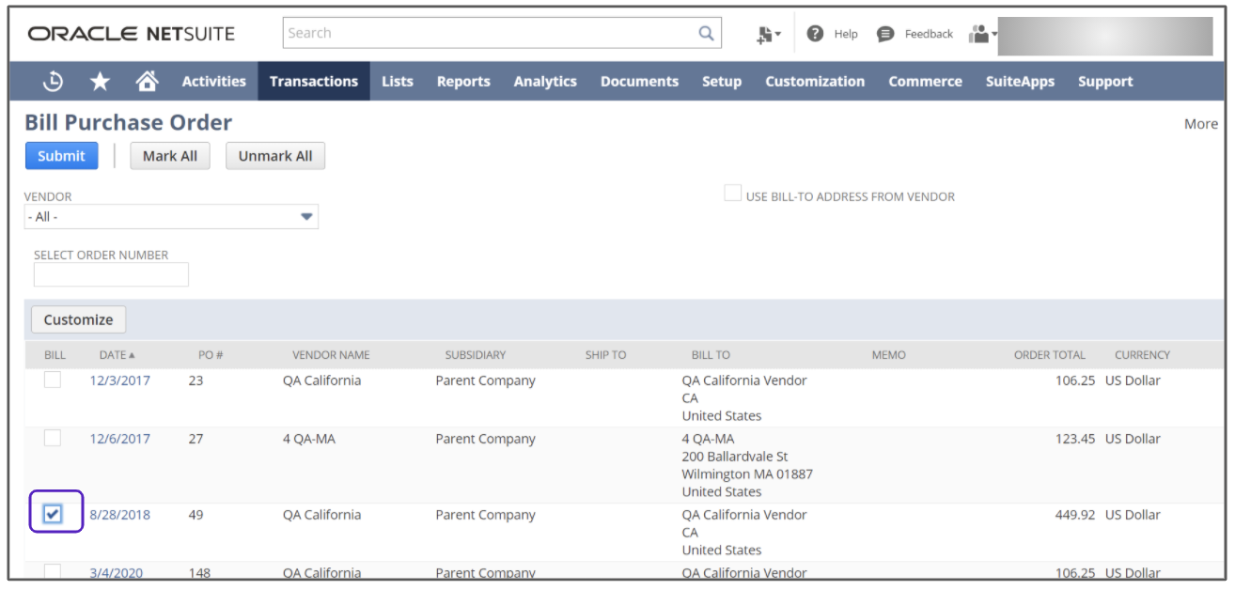
Task: Click the Submit button
Action: 61,156
